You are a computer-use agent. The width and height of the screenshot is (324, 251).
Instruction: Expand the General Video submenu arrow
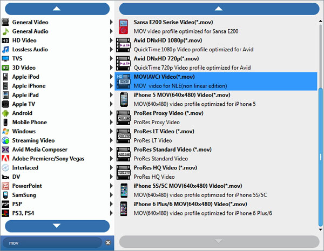111,22
